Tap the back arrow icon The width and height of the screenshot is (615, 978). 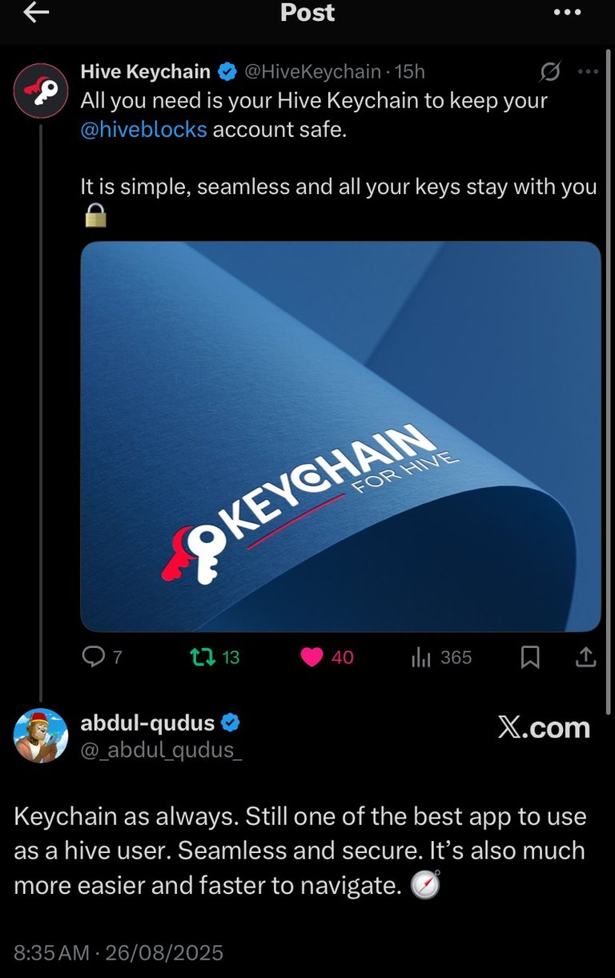click(36, 12)
